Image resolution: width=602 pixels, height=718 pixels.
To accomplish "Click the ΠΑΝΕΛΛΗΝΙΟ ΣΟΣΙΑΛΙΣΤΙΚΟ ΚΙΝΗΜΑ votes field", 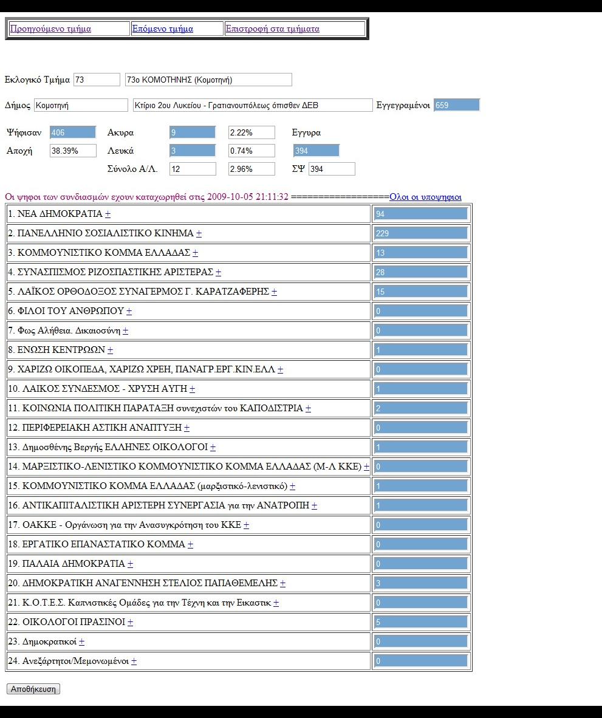I will tap(421, 233).
